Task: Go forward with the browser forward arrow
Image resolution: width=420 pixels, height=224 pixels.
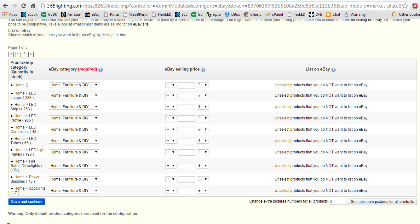Action: (14, 6)
